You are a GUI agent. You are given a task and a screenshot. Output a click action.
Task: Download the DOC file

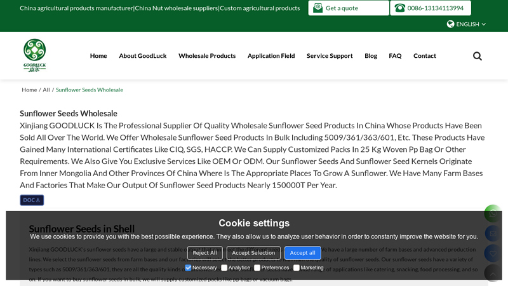click(32, 200)
